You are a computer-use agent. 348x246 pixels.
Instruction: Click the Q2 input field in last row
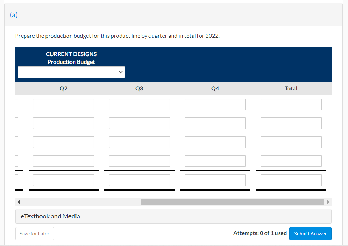64,180
